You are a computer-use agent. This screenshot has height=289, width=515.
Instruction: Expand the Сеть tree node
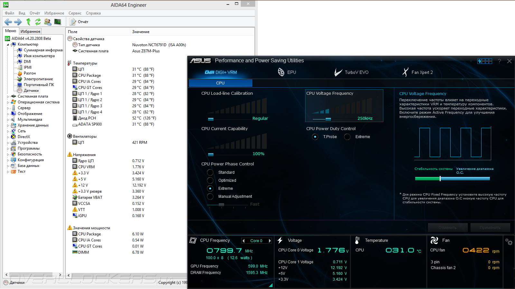point(8,131)
